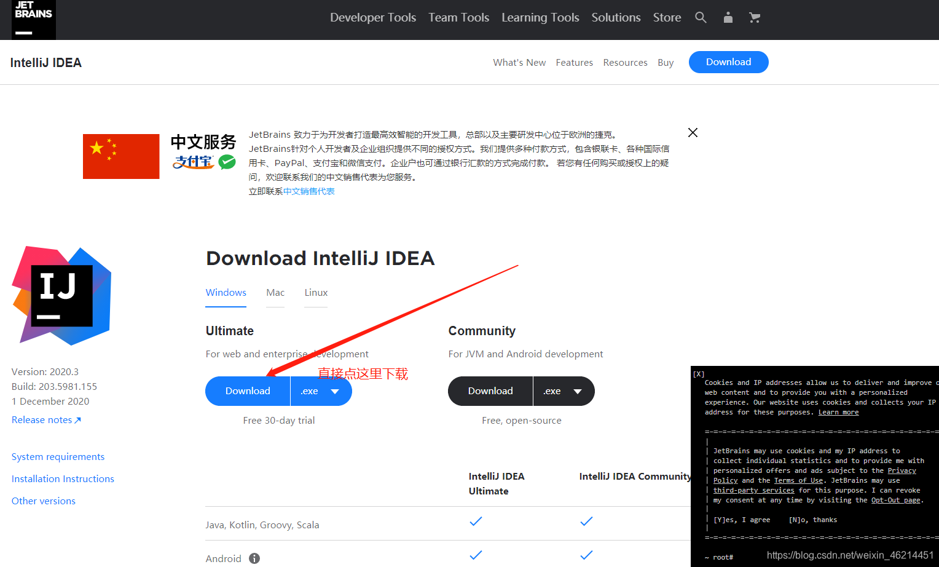Click 'Java, Kotlin, Groovy, Scala' row label
This screenshot has width=939, height=567.
point(262,525)
